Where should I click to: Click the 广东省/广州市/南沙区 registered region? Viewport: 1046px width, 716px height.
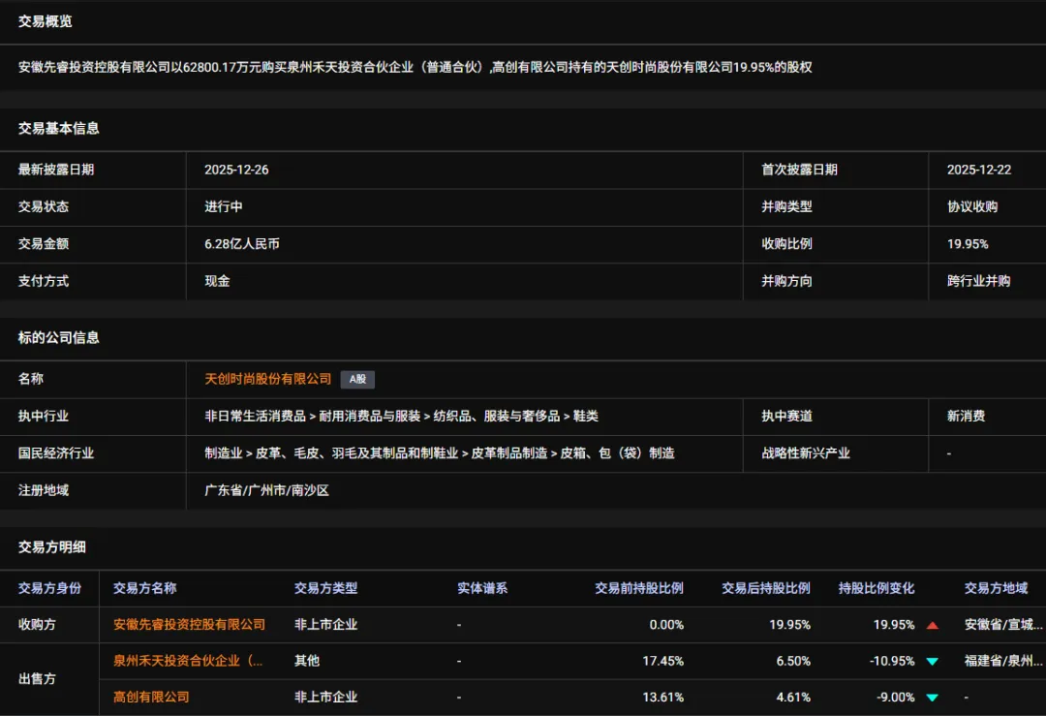pos(267,490)
